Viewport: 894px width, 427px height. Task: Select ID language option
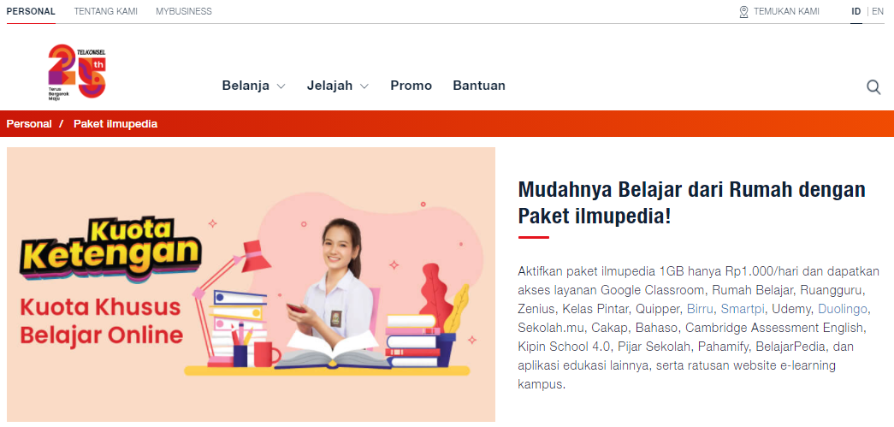(856, 11)
